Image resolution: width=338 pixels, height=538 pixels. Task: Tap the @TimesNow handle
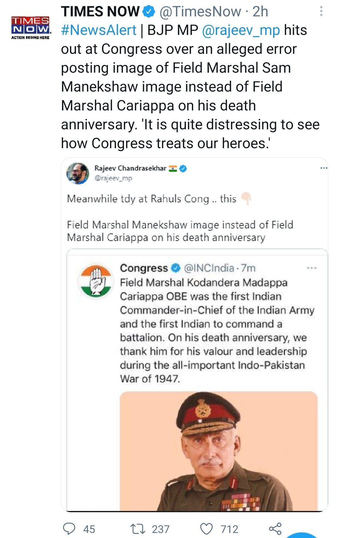[x=200, y=12]
